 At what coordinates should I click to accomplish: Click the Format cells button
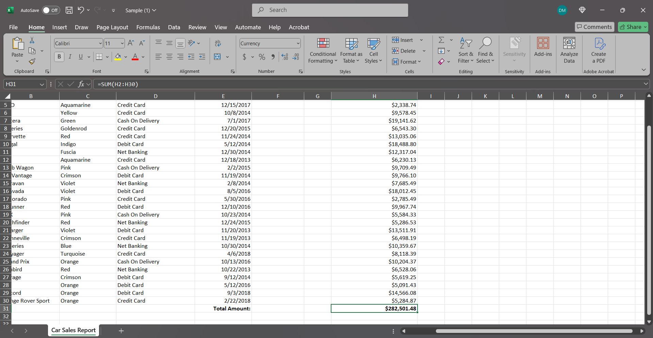[x=406, y=62]
